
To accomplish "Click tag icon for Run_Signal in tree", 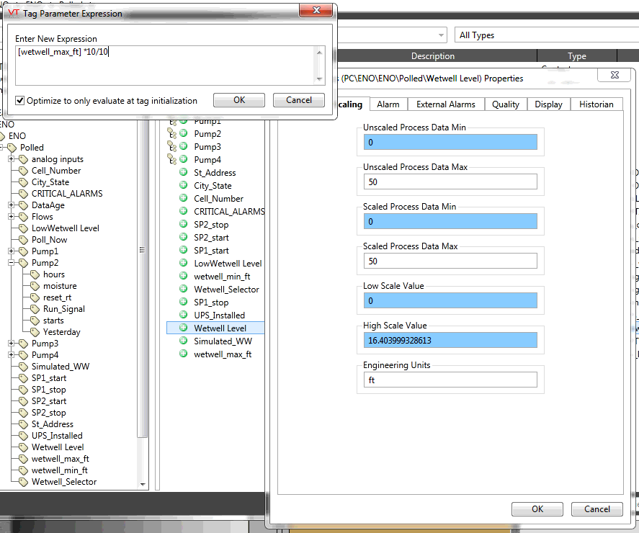I will [x=35, y=309].
